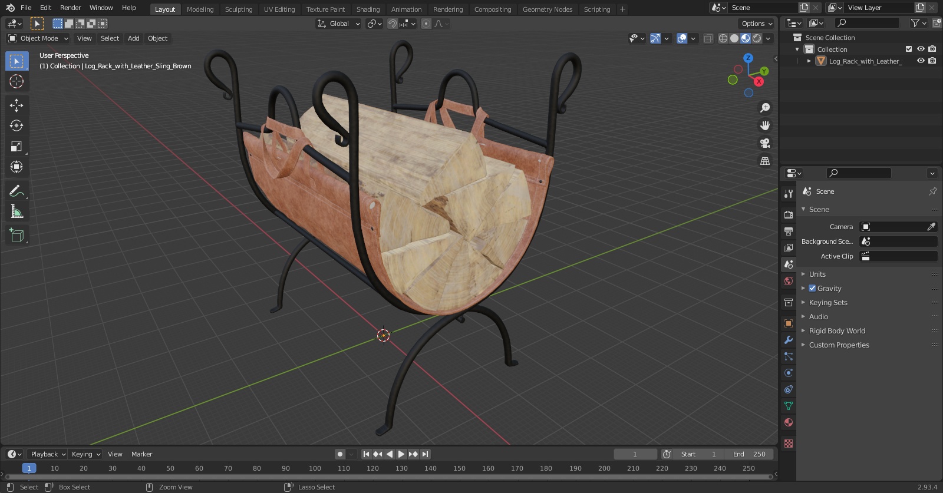Disable Collection in renders camera icon
943x493 pixels.
coord(932,49)
